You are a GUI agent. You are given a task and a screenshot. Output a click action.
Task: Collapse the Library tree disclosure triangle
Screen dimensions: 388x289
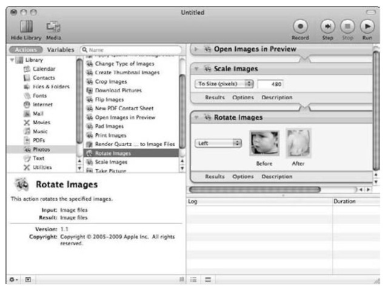click(x=12, y=60)
